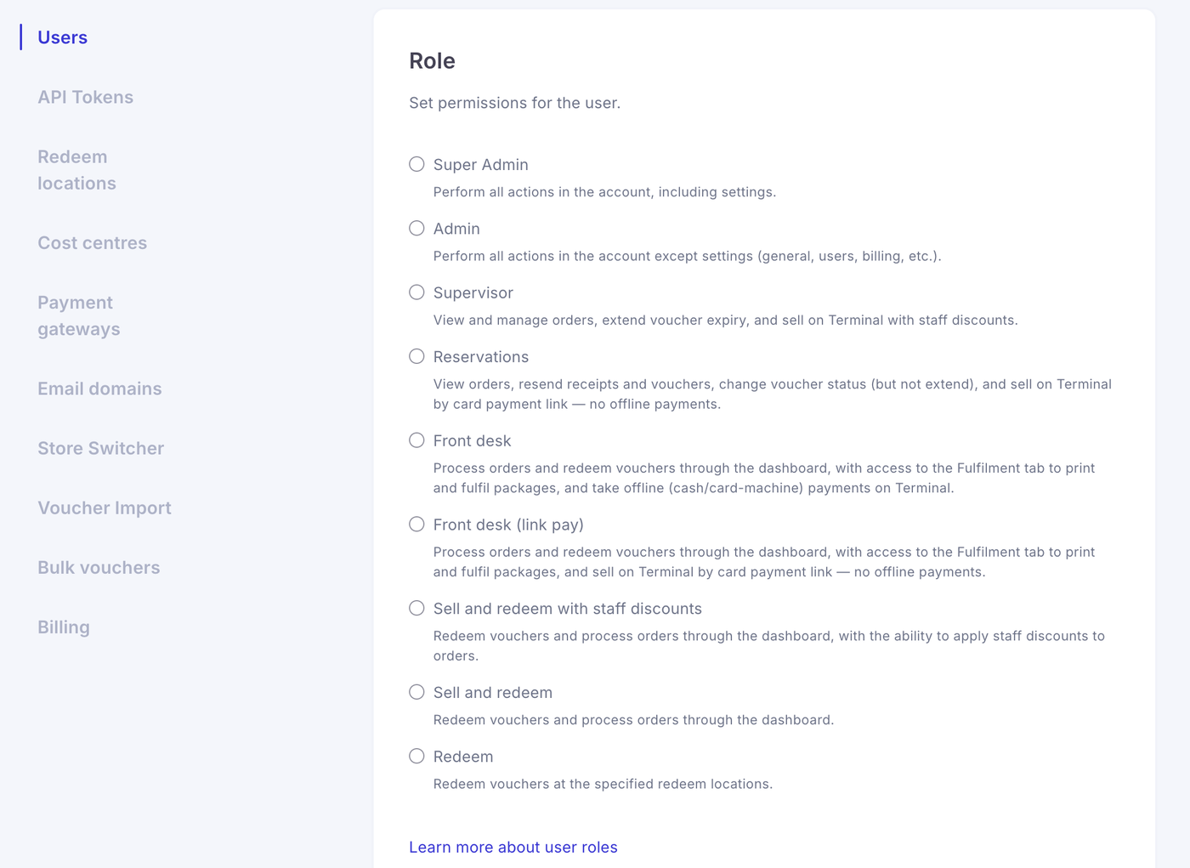Navigate to Cost centres

click(92, 243)
